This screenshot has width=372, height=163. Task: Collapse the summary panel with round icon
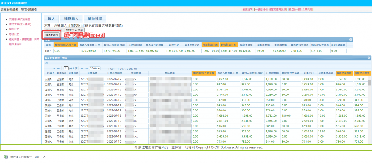pyautogui.click(x=351, y=39)
